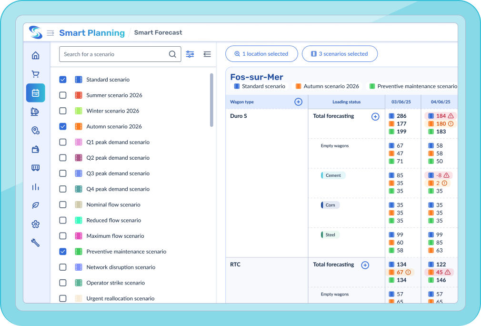This screenshot has width=481, height=326.
Task: Open the wallet sidebar icon
Action: pyautogui.click(x=36, y=149)
